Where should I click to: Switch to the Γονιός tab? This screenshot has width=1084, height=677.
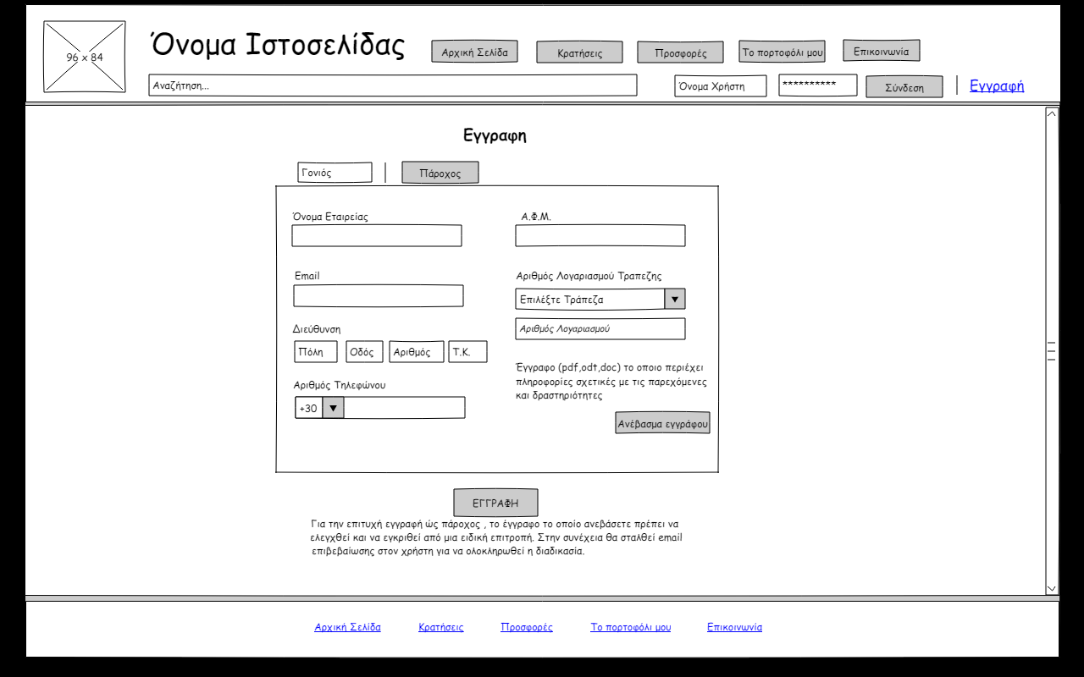tap(335, 173)
